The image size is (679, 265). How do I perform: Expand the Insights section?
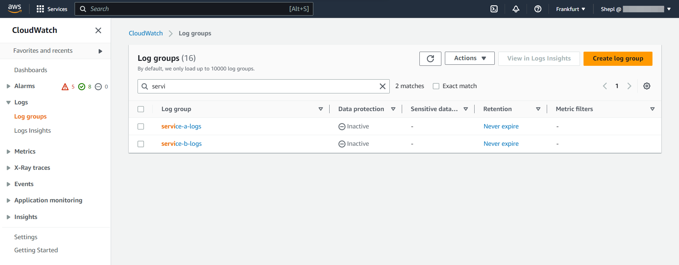(x=8, y=217)
